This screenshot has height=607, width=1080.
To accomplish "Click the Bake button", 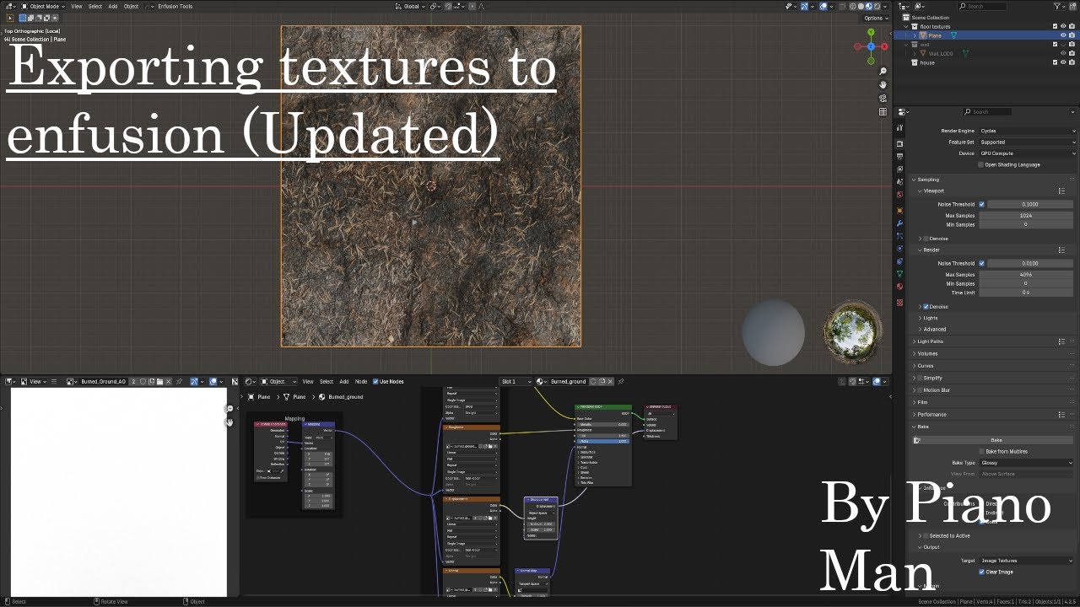I will pos(996,440).
